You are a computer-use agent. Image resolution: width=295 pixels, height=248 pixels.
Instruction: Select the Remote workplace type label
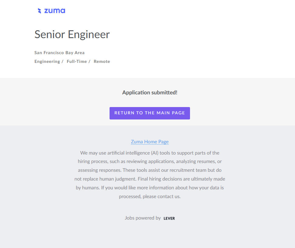(x=102, y=61)
